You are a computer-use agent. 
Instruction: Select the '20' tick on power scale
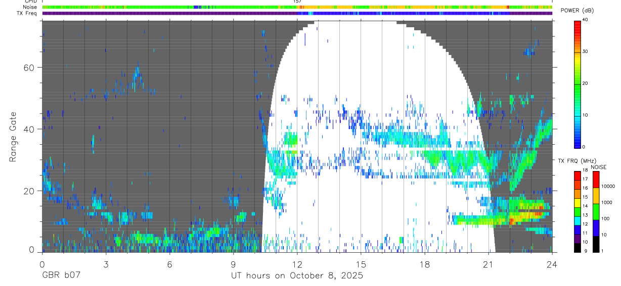586,84
